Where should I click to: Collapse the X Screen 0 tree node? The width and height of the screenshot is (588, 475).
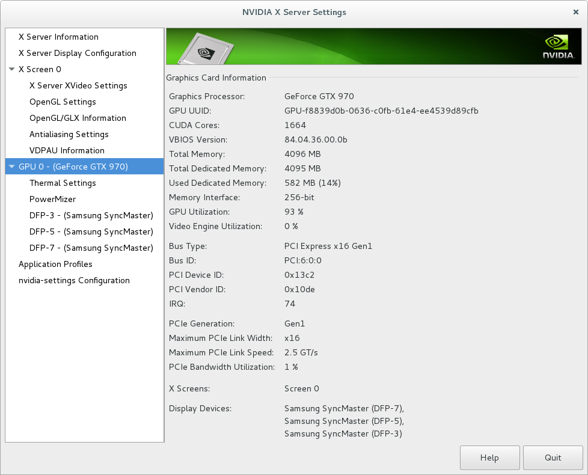[x=11, y=69]
